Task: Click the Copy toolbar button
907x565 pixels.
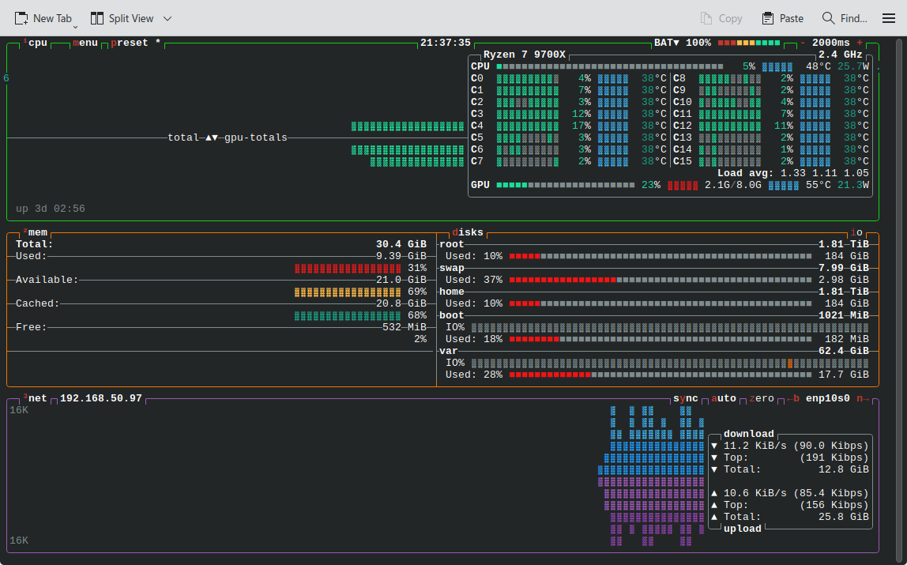Action: (721, 18)
